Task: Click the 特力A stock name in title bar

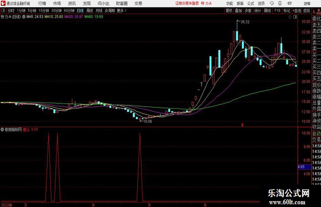Action: (207, 3)
